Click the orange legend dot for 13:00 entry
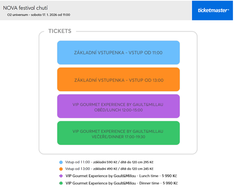This screenshot has height=189, width=234. (x=61, y=169)
